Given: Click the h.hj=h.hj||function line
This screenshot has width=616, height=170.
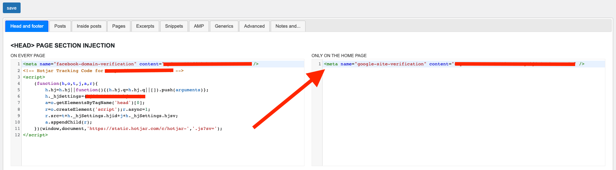Looking at the screenshot, I should tap(127, 90).
